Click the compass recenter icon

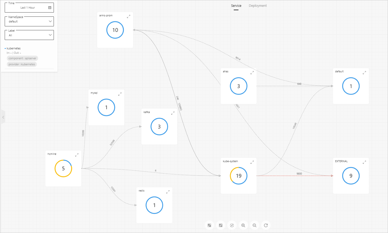click(x=232, y=225)
